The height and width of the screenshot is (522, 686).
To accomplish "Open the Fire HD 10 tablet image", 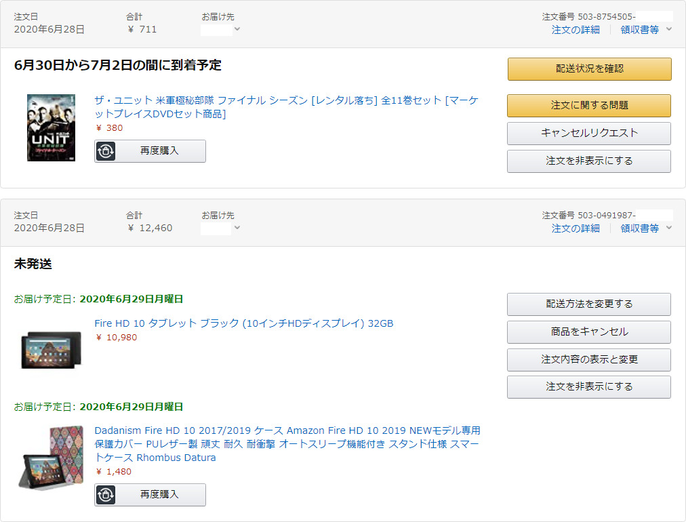I will (x=51, y=350).
